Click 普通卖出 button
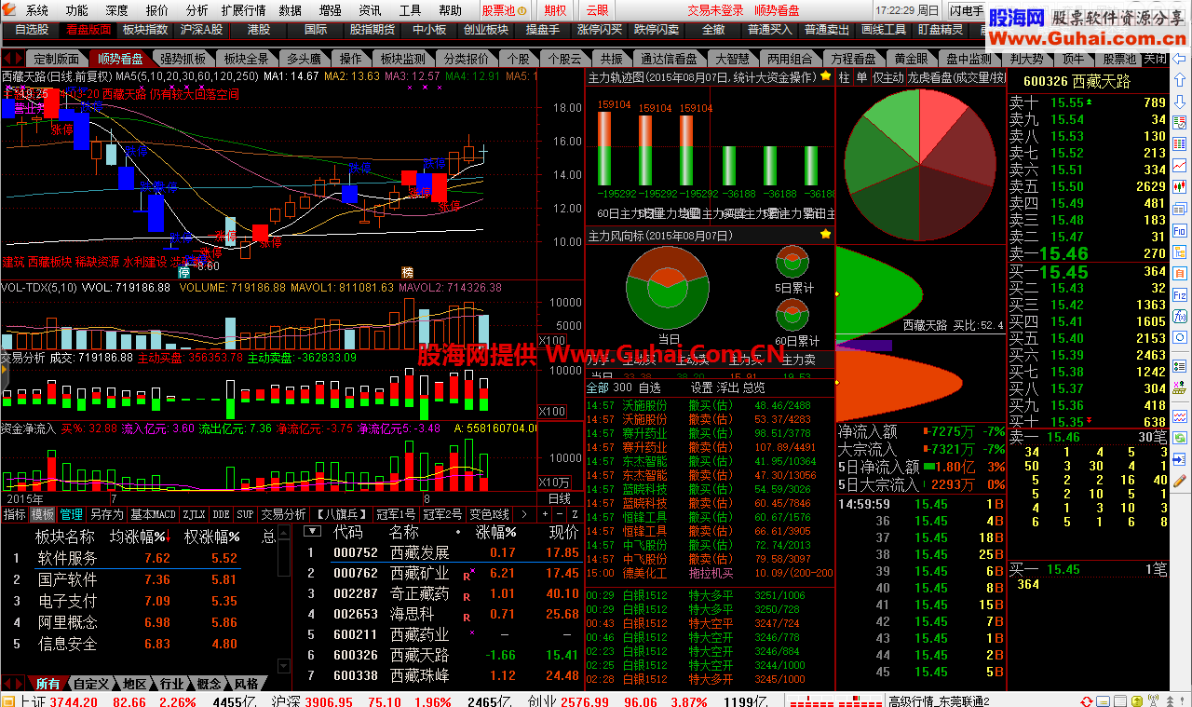Screen dimensions: 1192x707 point(827,30)
